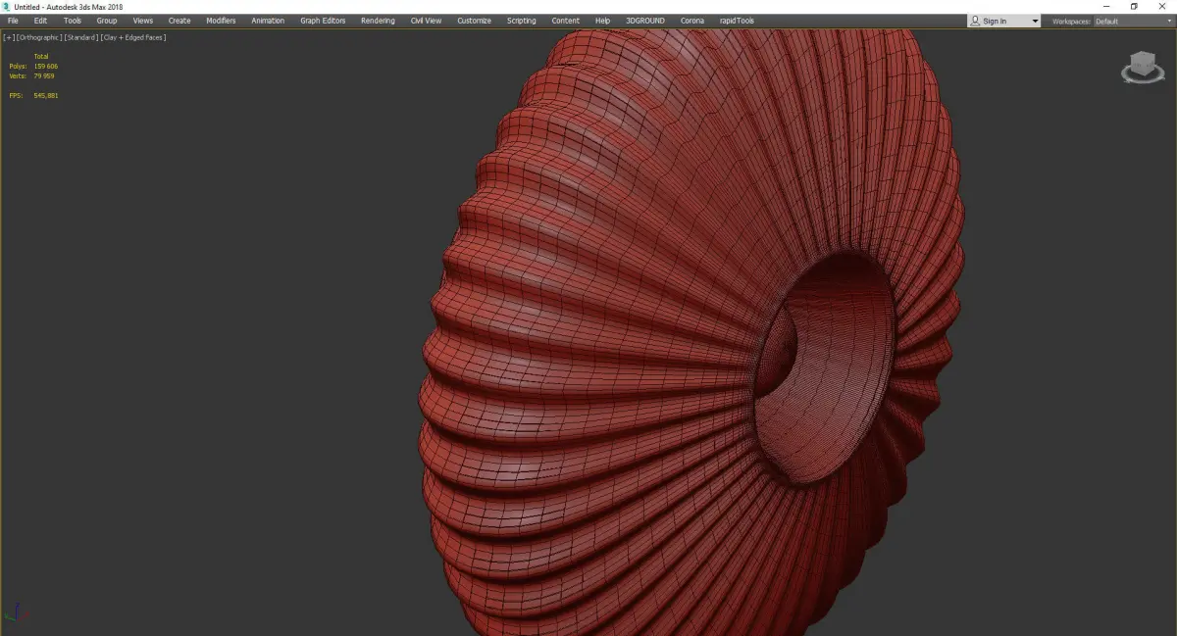Open the File menu
Screen dimensions: 1177x636
13,21
